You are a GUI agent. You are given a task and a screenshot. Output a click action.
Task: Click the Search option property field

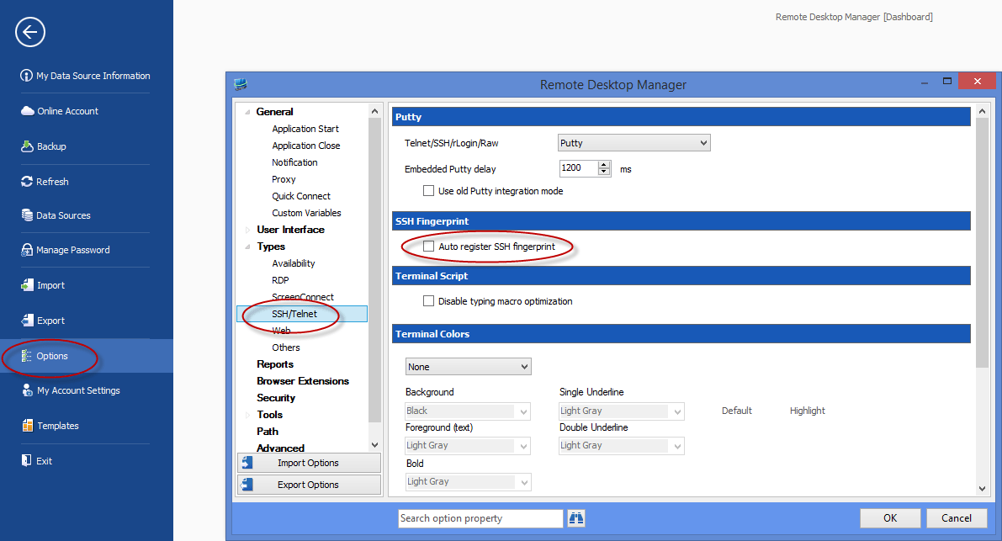coord(480,517)
